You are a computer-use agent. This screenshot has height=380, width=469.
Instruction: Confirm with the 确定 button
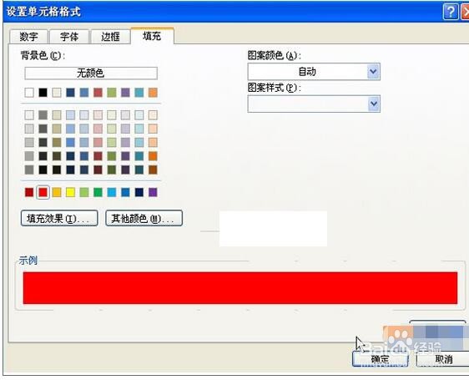pyautogui.click(x=381, y=359)
